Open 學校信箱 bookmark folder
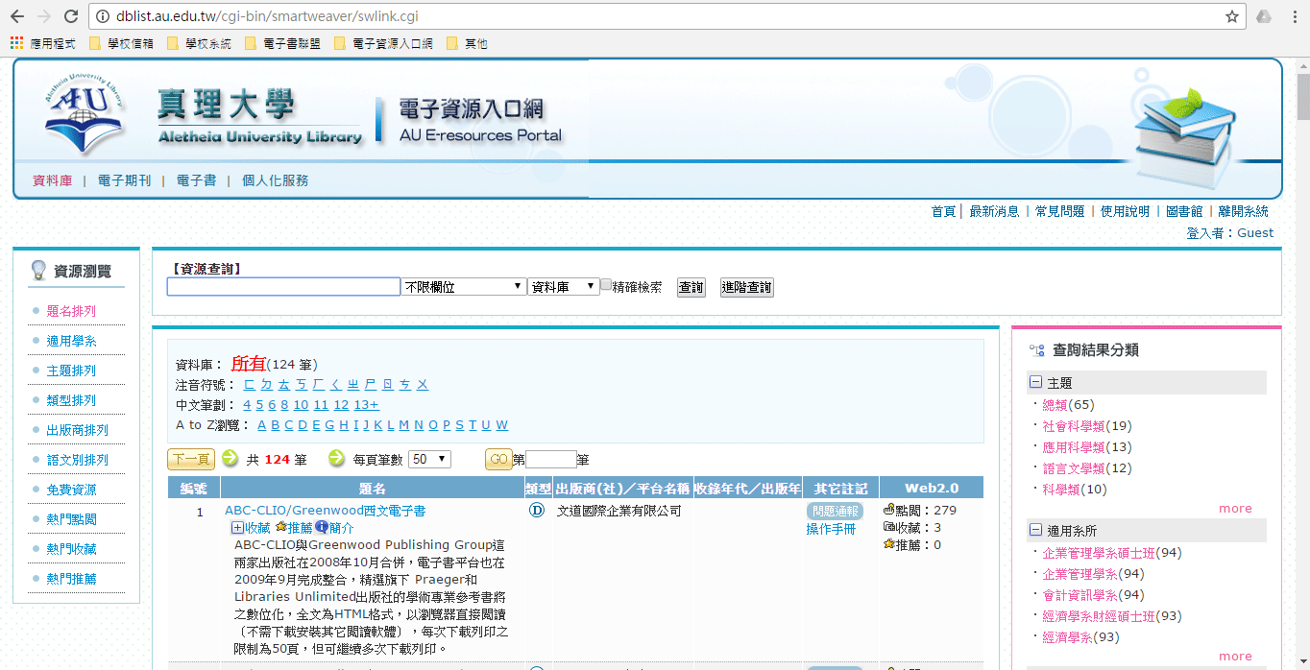1310x670 pixels. click(121, 43)
